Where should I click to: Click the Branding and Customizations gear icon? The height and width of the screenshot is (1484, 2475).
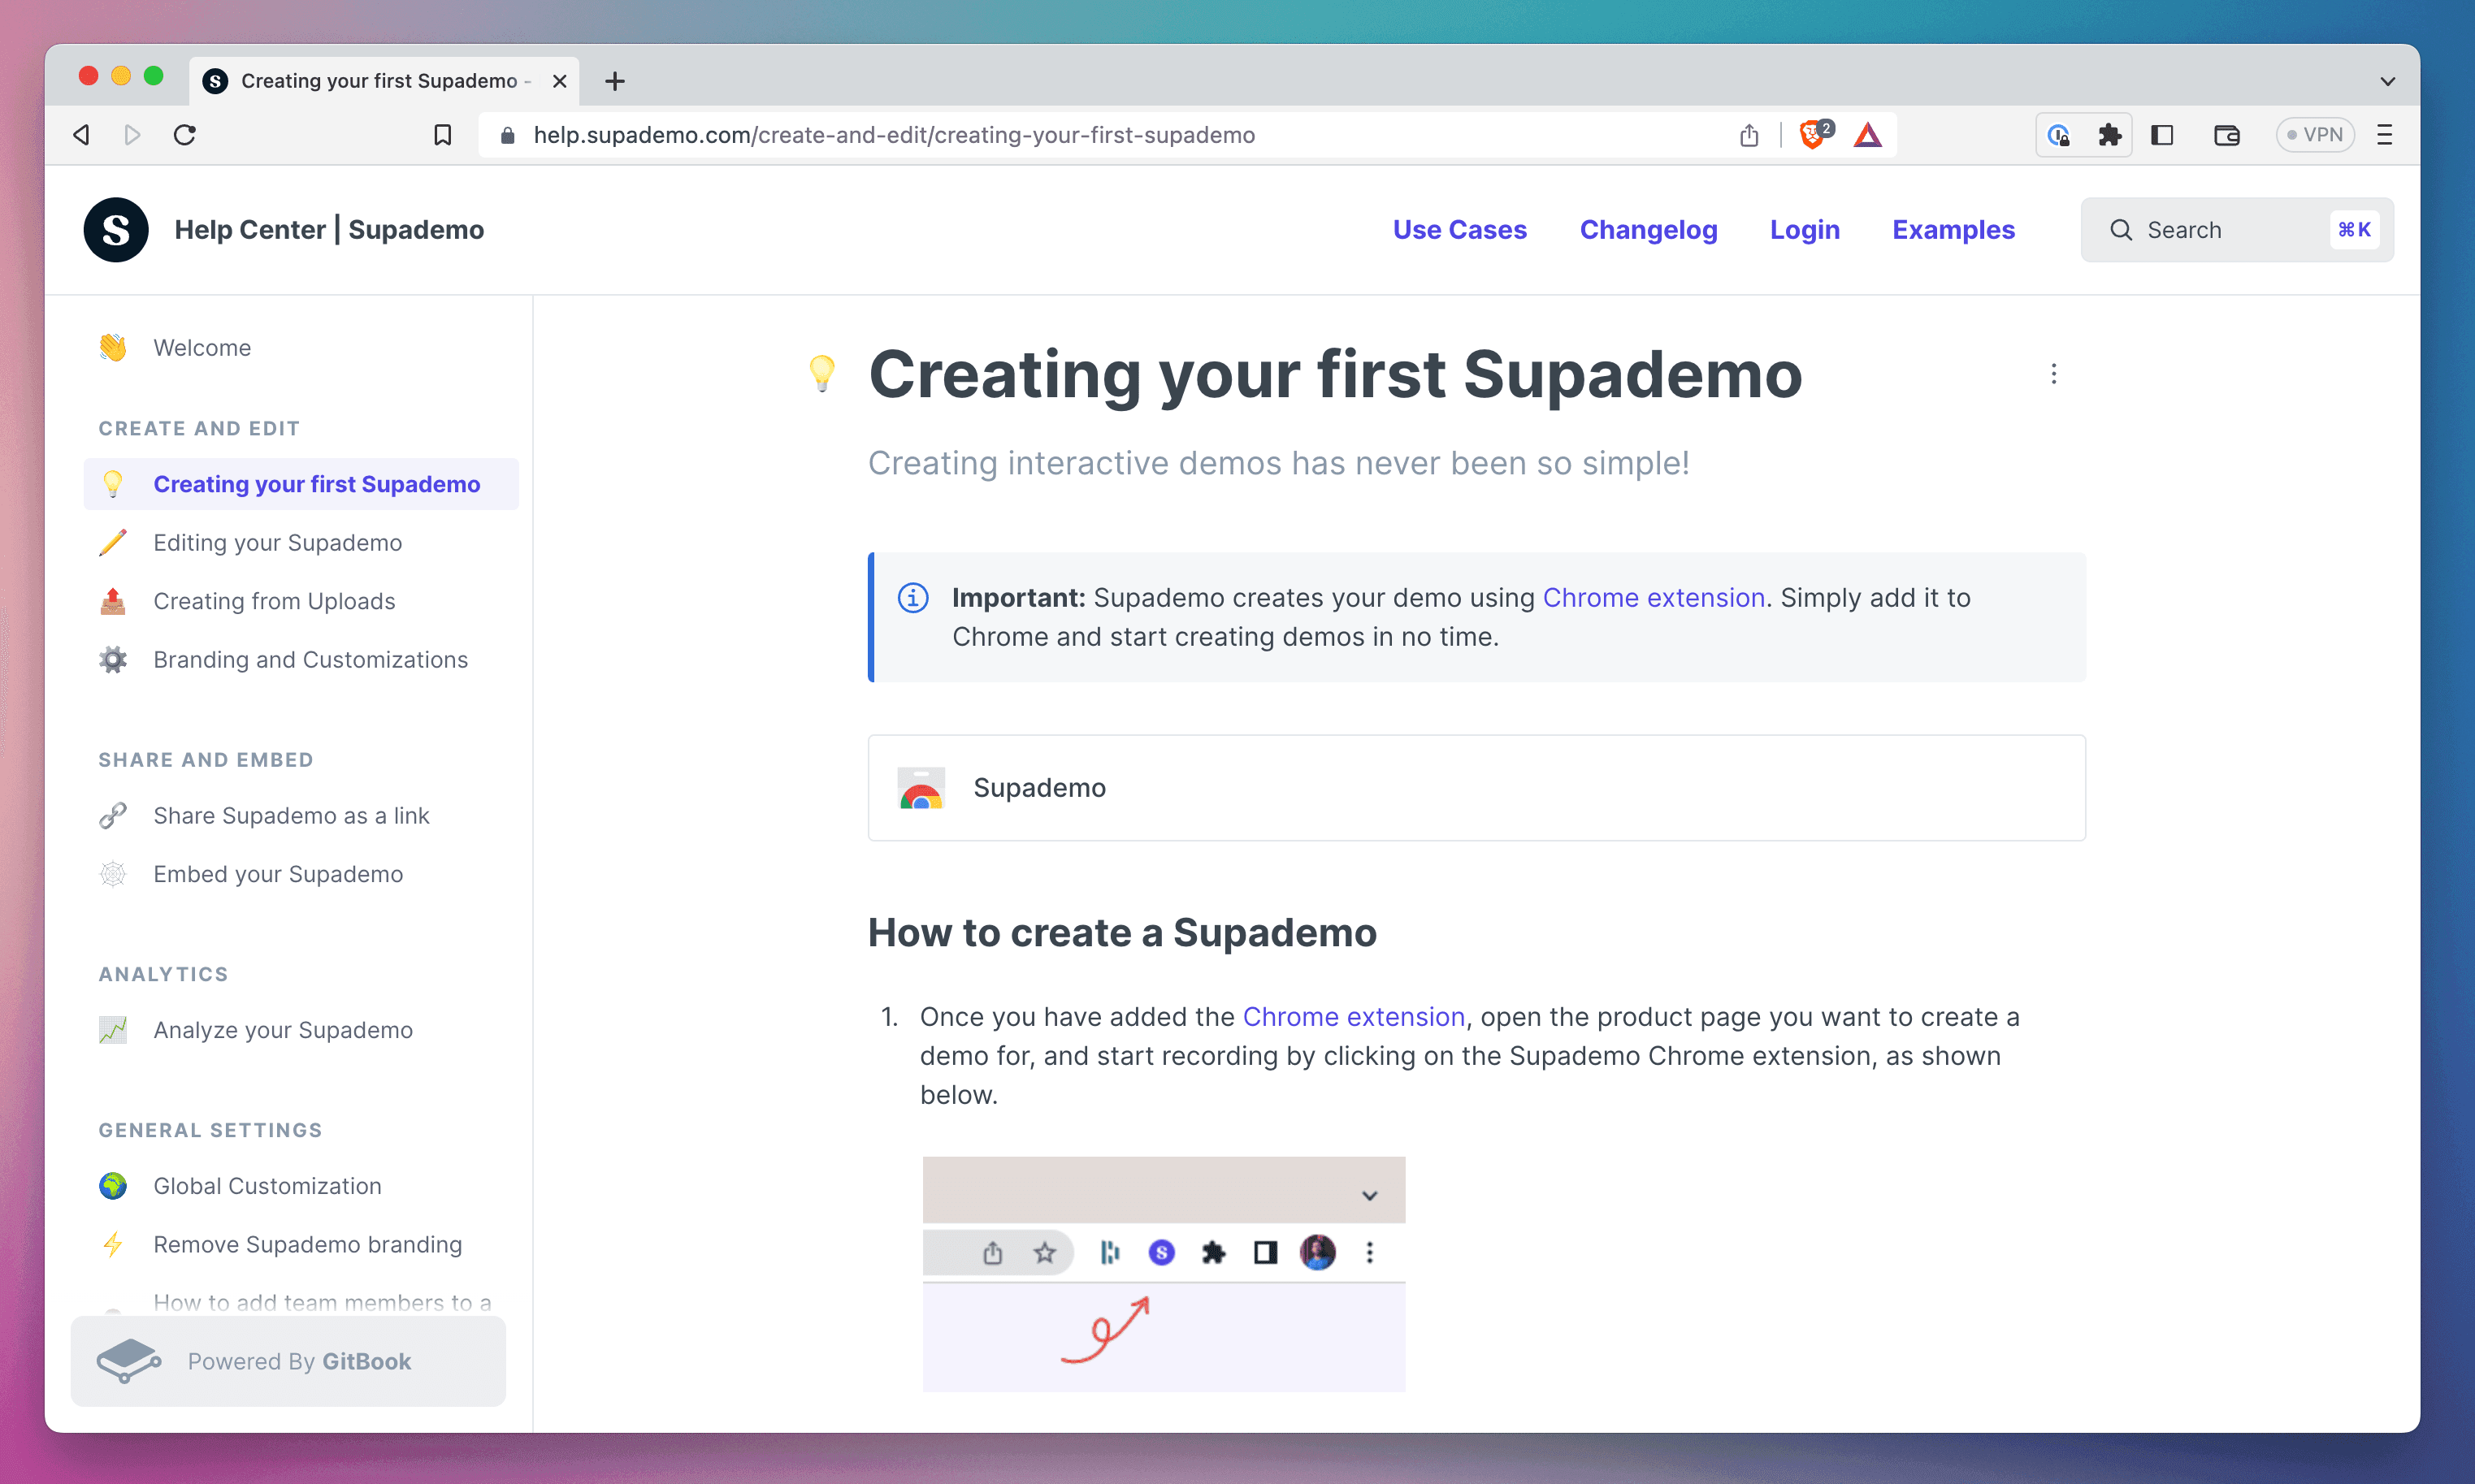tap(113, 659)
